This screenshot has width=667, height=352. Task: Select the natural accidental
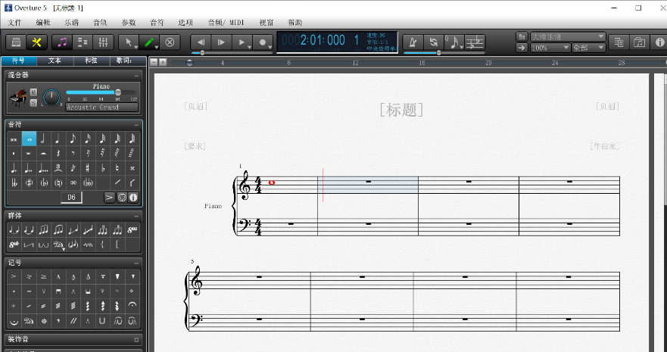(x=117, y=168)
